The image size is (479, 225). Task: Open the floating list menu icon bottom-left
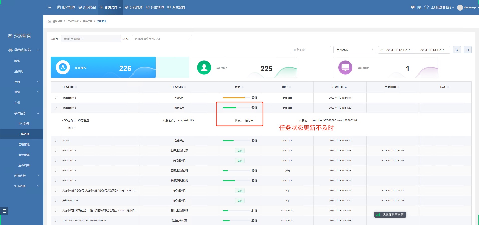[4, 211]
